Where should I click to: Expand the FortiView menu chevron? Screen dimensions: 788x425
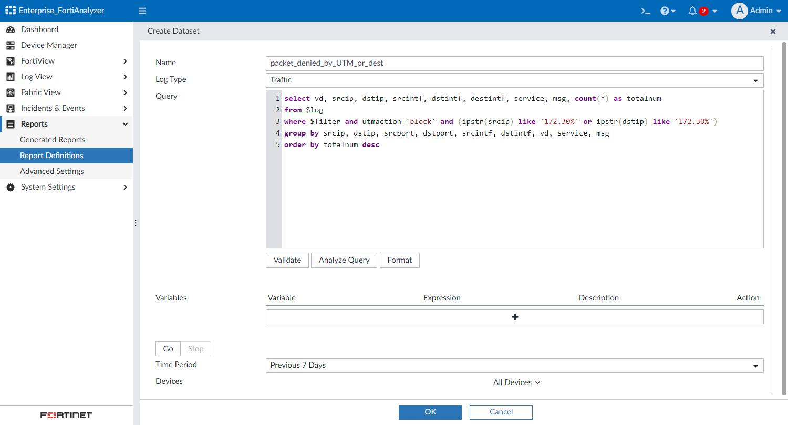[x=125, y=61]
